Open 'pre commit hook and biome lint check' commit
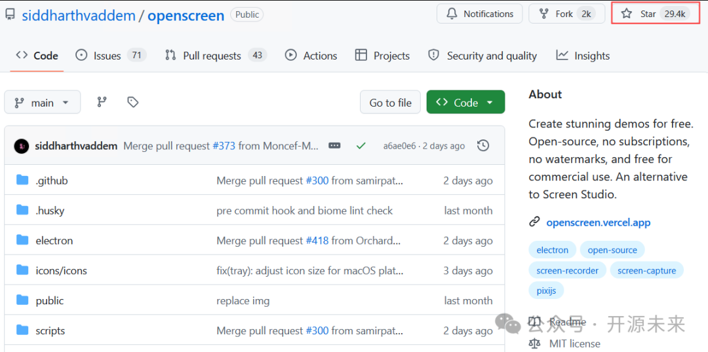 point(305,211)
